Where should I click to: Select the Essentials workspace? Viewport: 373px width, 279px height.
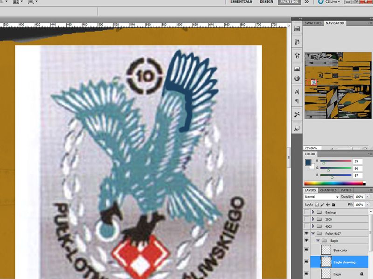242,2
